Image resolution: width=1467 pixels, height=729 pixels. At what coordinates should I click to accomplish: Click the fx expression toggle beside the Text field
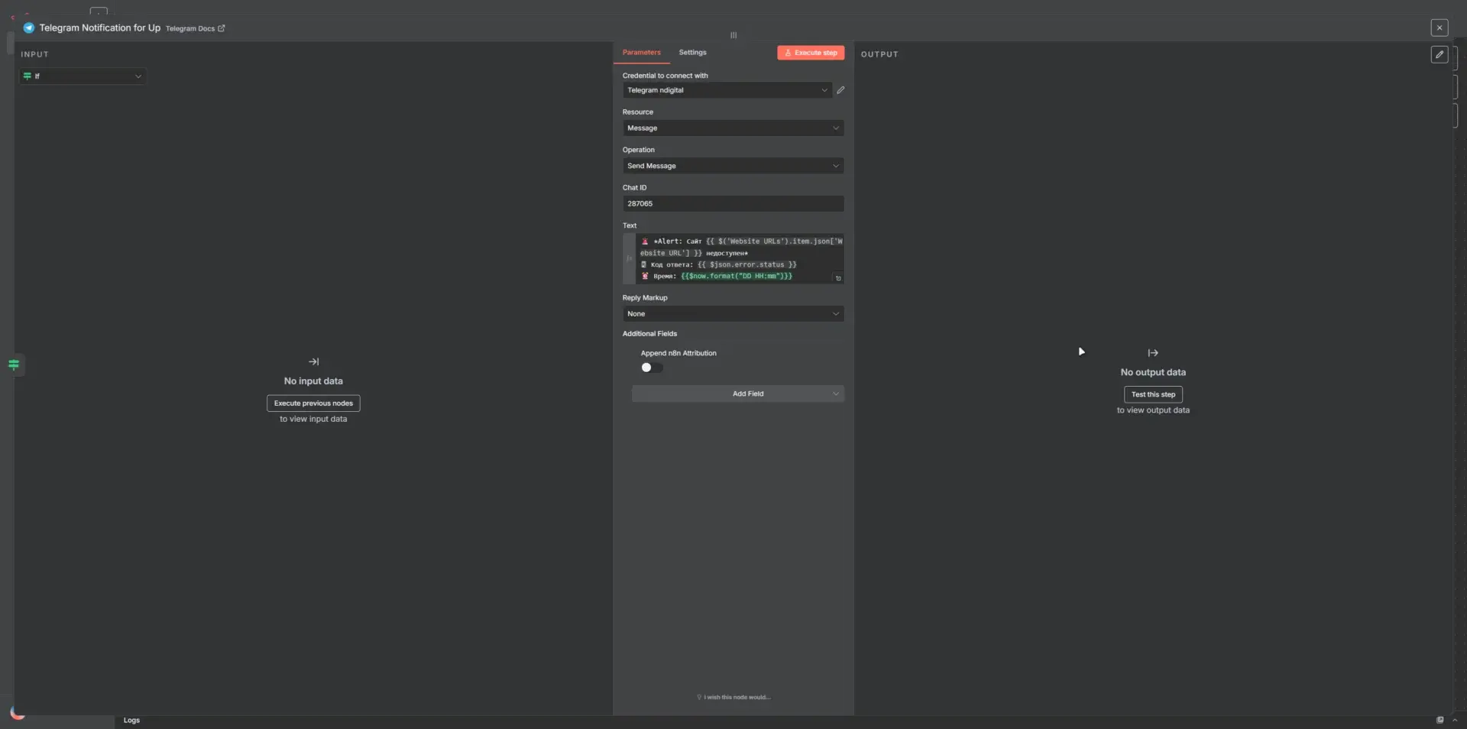click(x=629, y=259)
